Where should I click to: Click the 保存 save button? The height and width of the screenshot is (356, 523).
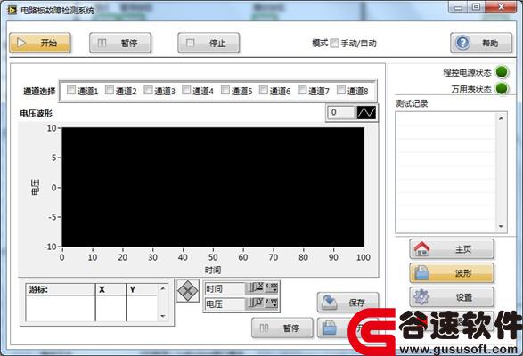347,303
